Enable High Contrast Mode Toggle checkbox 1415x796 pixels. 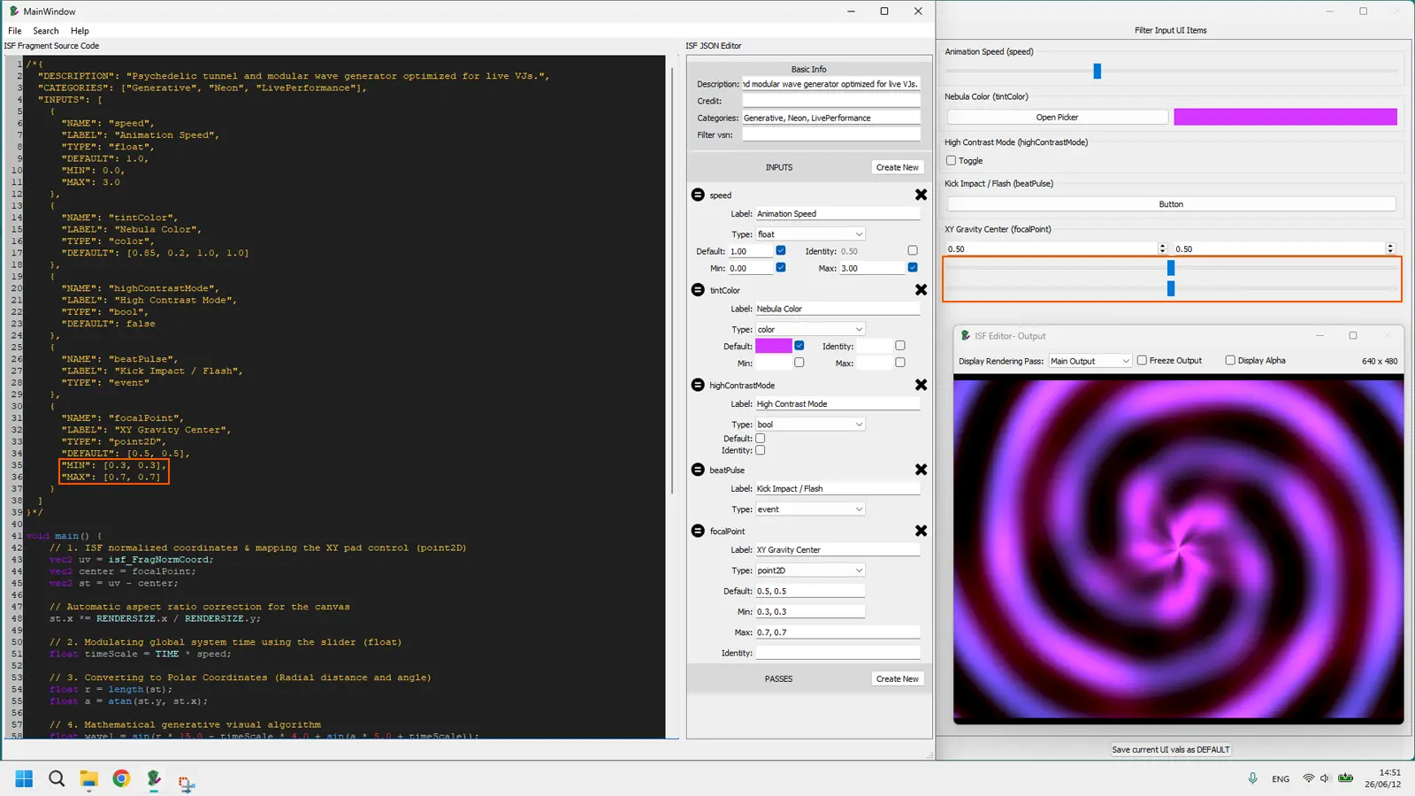point(951,161)
